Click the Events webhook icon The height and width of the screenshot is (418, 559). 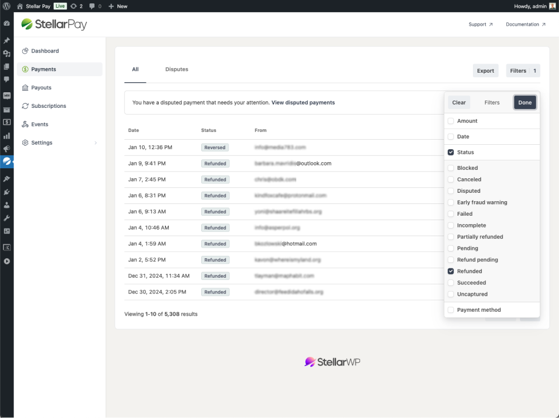[25, 125]
